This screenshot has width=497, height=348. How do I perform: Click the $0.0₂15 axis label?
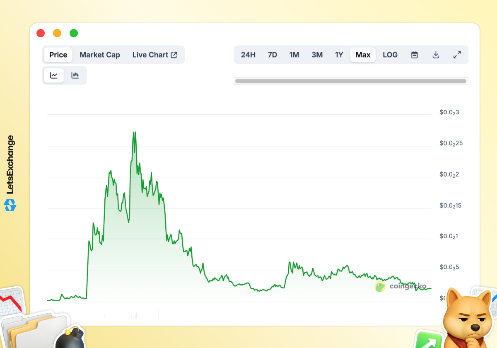click(x=451, y=205)
